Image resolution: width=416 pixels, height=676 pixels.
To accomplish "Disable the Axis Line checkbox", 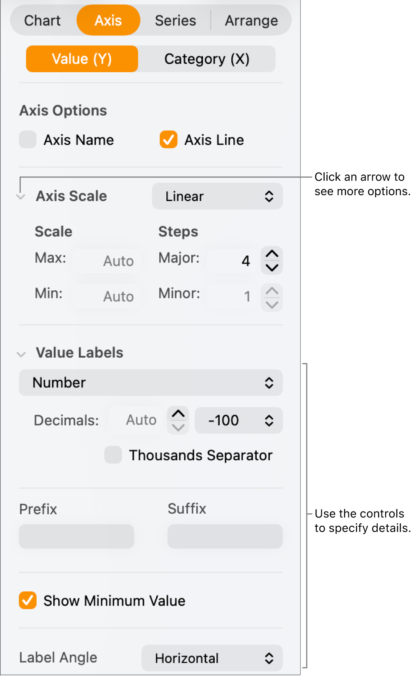I will coord(168,140).
